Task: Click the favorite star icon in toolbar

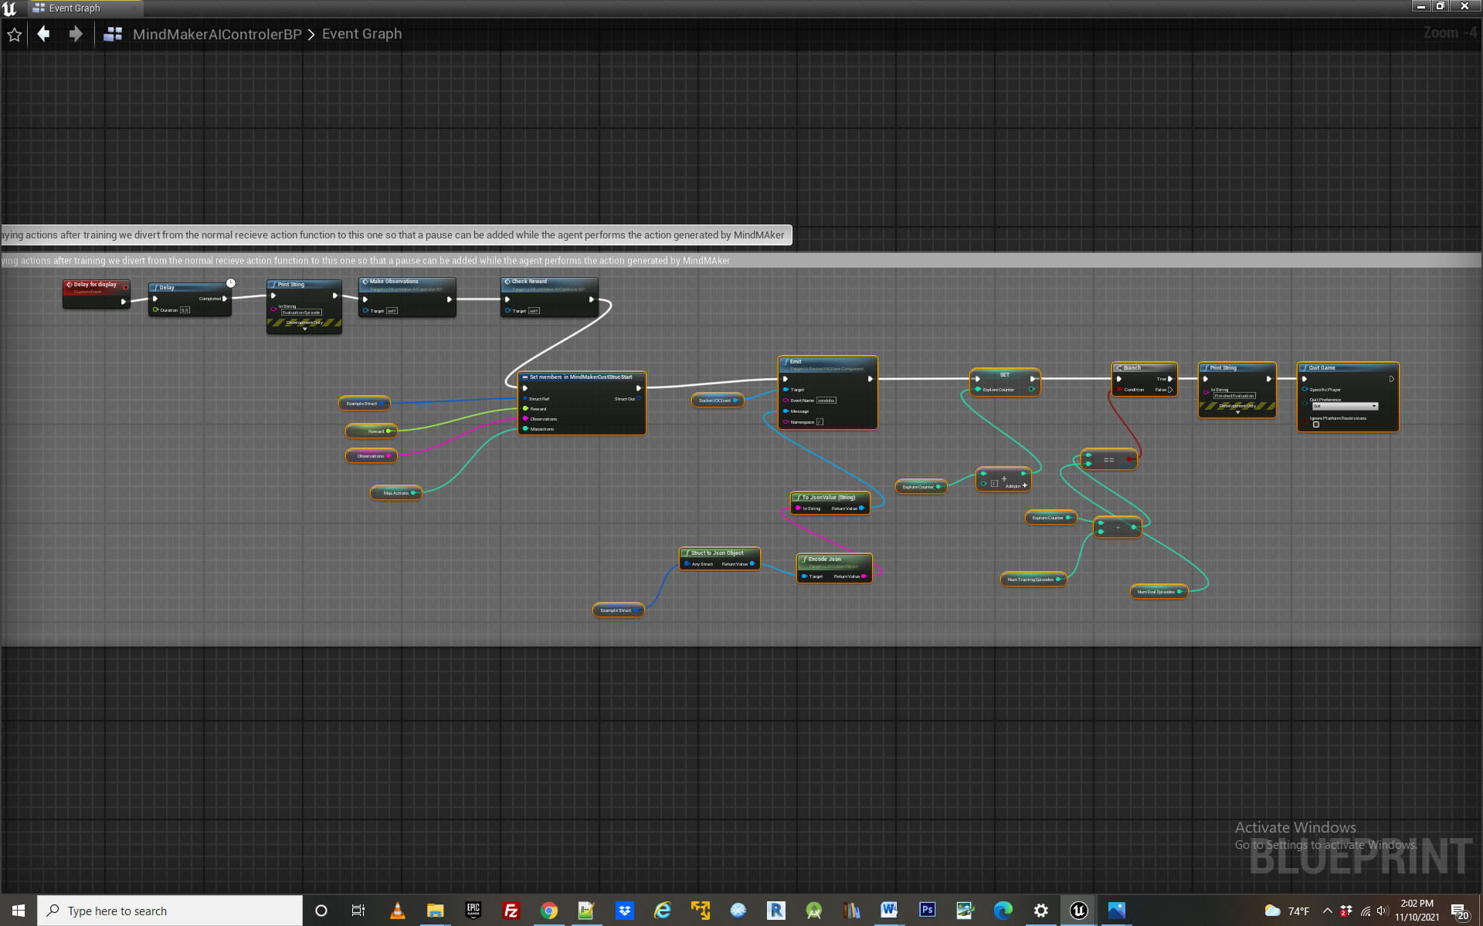Action: (x=15, y=35)
